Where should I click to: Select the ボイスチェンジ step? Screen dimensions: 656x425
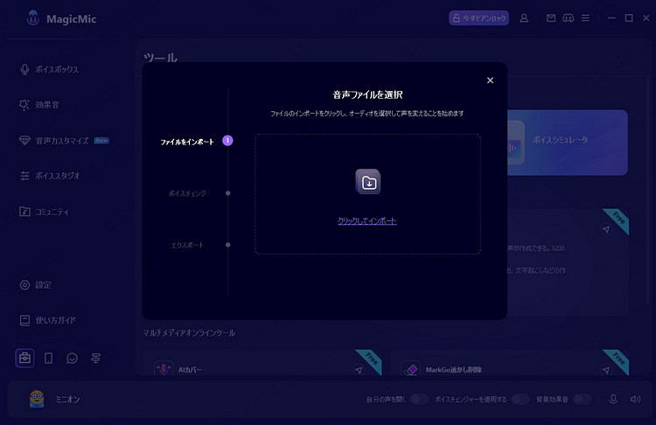(x=187, y=193)
